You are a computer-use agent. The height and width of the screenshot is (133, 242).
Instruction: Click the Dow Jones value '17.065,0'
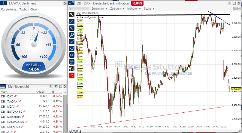(44, 117)
